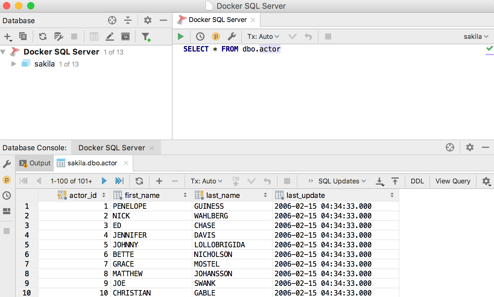The height and width of the screenshot is (297, 494).
Task: Add a new data source with plus icon
Action: [8, 36]
